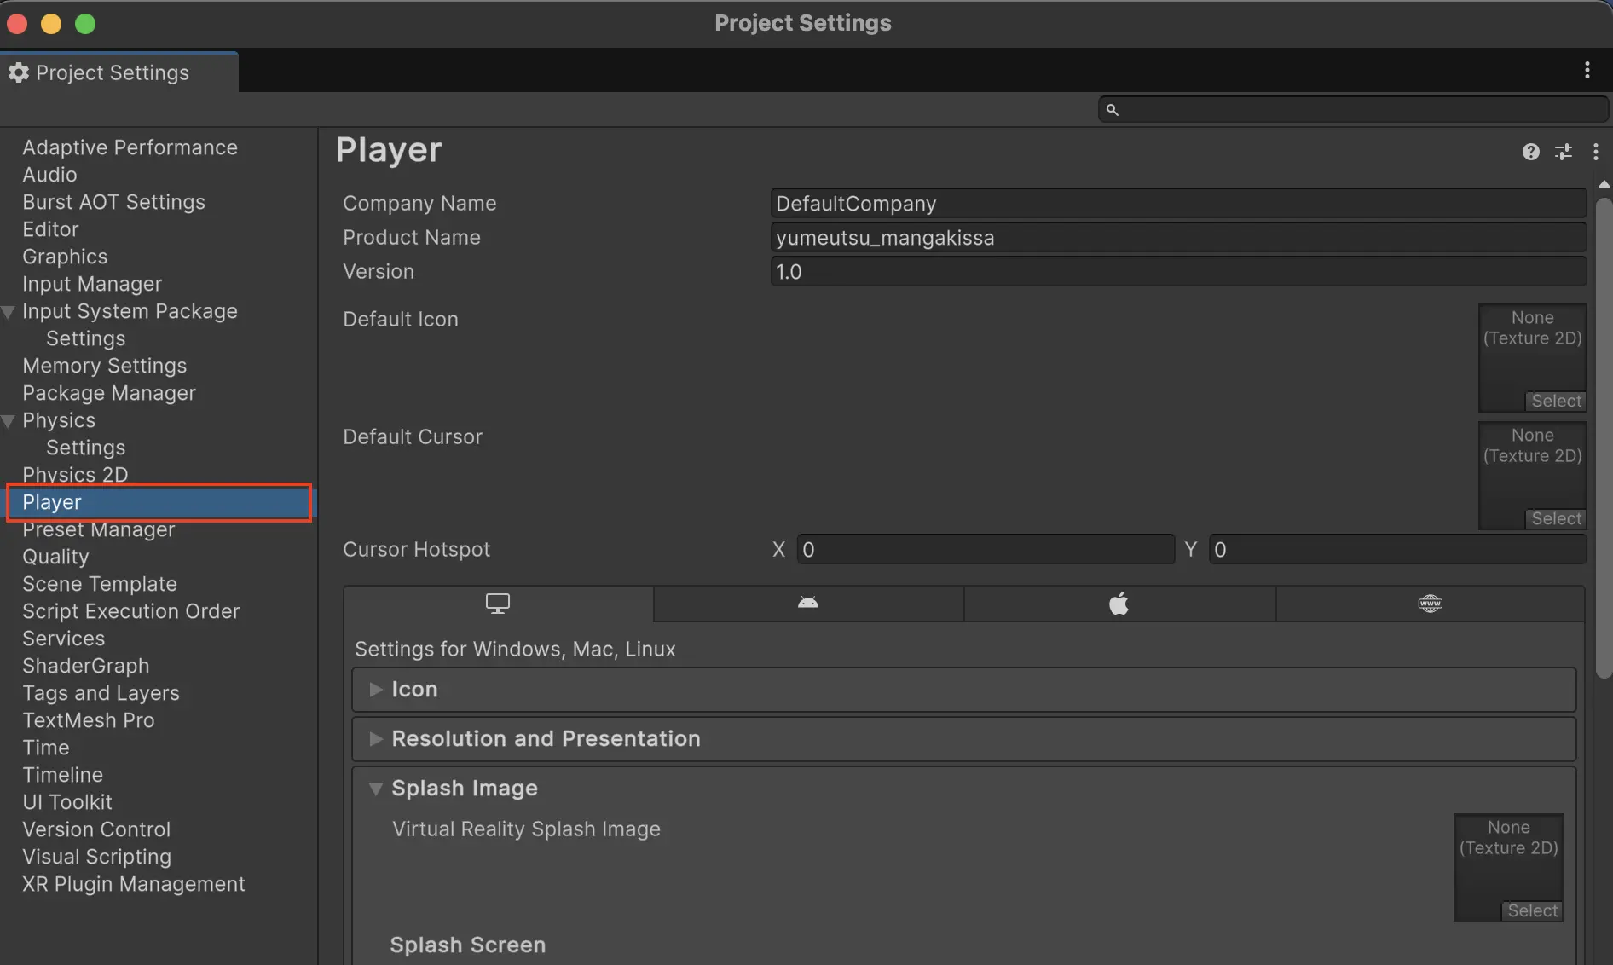Open Editor settings
Image resolution: width=1613 pixels, height=965 pixels.
(x=50, y=229)
